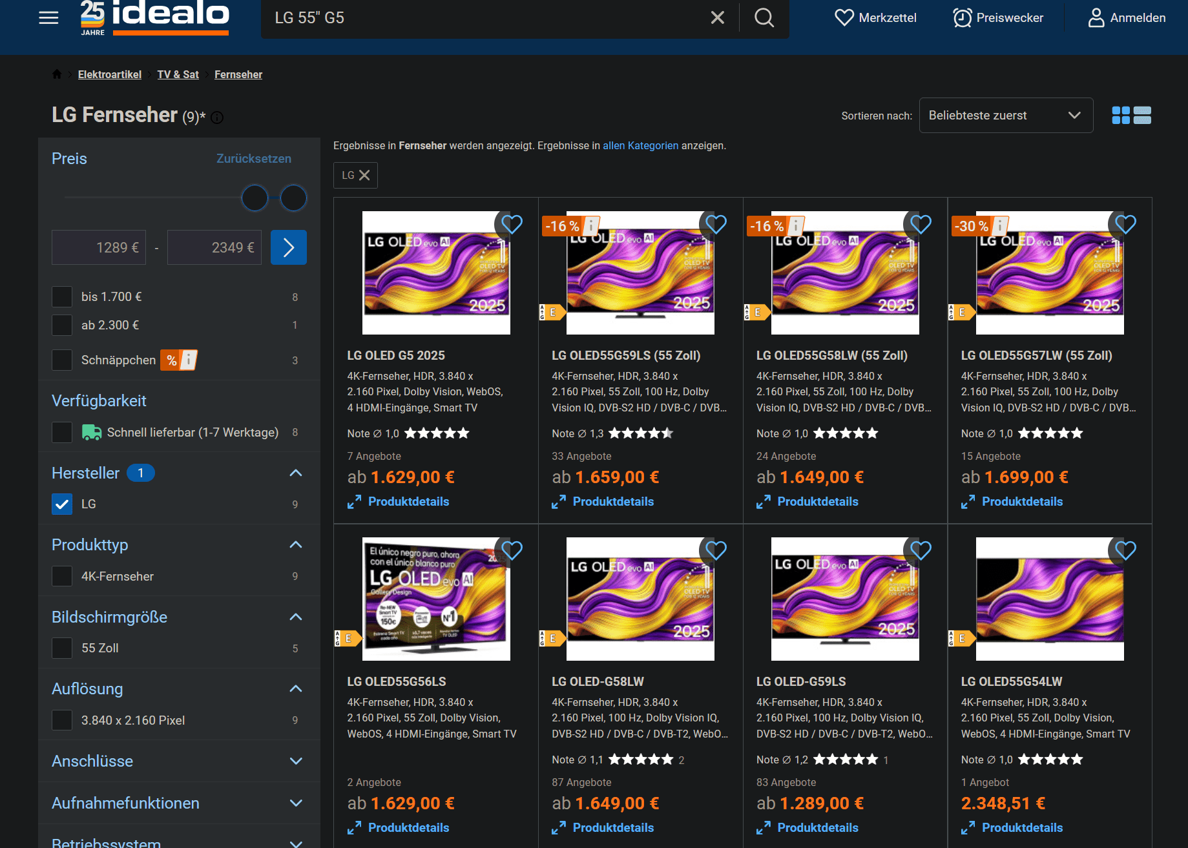Click the minimum price slider handle

pyautogui.click(x=255, y=198)
